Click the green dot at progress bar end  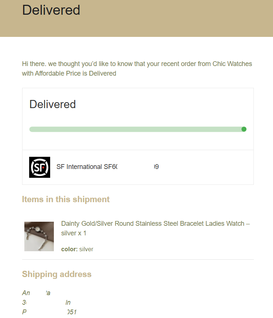(x=244, y=129)
